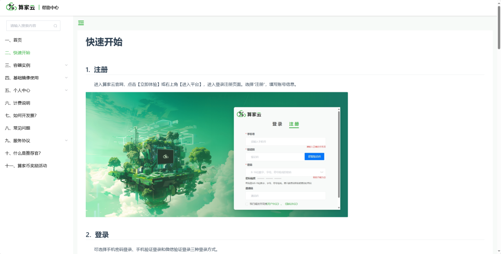This screenshot has width=501, height=254.
Task: Open 一、首页 in sidebar
Action: pos(13,40)
